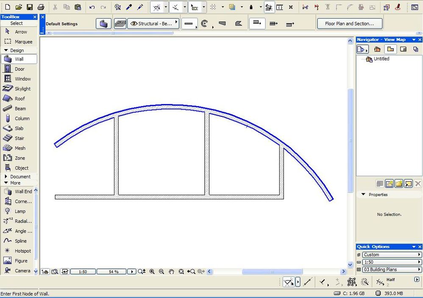Viewport: 423px width, 298px height.
Task: Select the Zone tool
Action: point(19,158)
